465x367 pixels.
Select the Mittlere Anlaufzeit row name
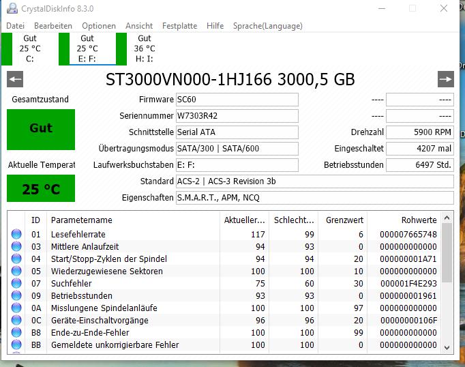click(85, 246)
